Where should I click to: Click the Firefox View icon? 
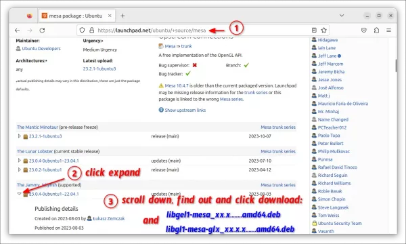[30, 16]
